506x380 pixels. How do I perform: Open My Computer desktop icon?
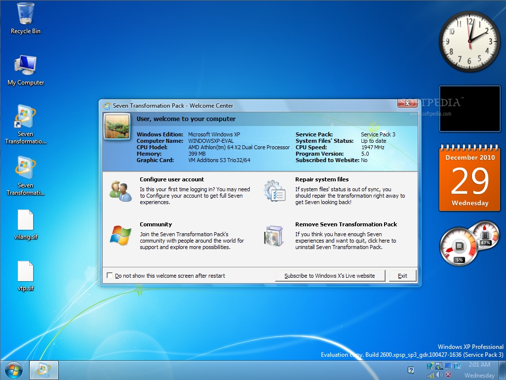26,65
